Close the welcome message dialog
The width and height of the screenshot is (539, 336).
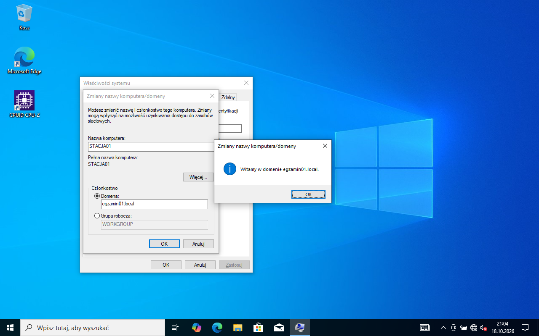325,146
